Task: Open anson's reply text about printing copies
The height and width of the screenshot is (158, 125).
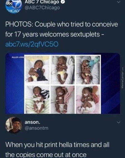Action: pyautogui.click(x=57, y=150)
